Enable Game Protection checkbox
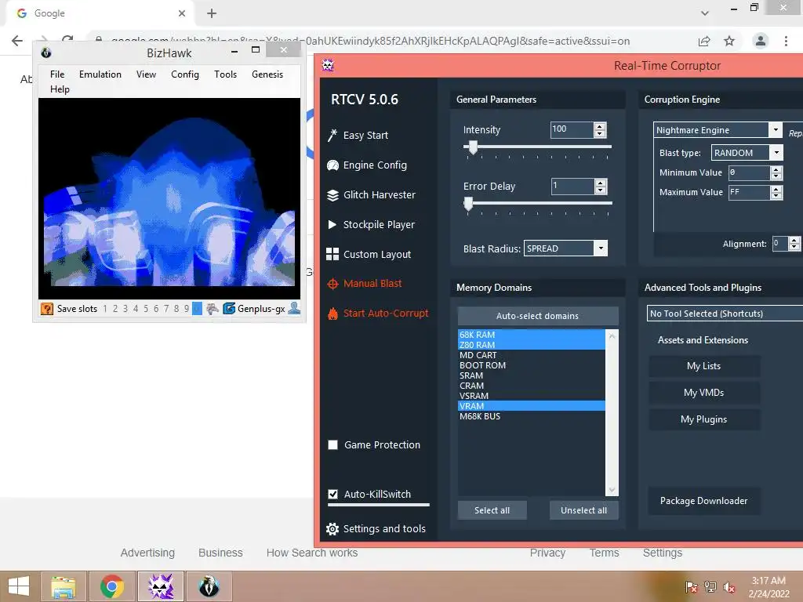This screenshot has height=602, width=803. [x=332, y=445]
